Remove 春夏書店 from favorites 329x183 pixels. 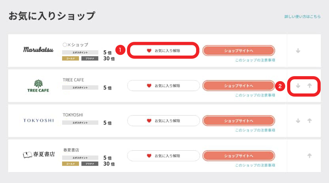(163, 156)
